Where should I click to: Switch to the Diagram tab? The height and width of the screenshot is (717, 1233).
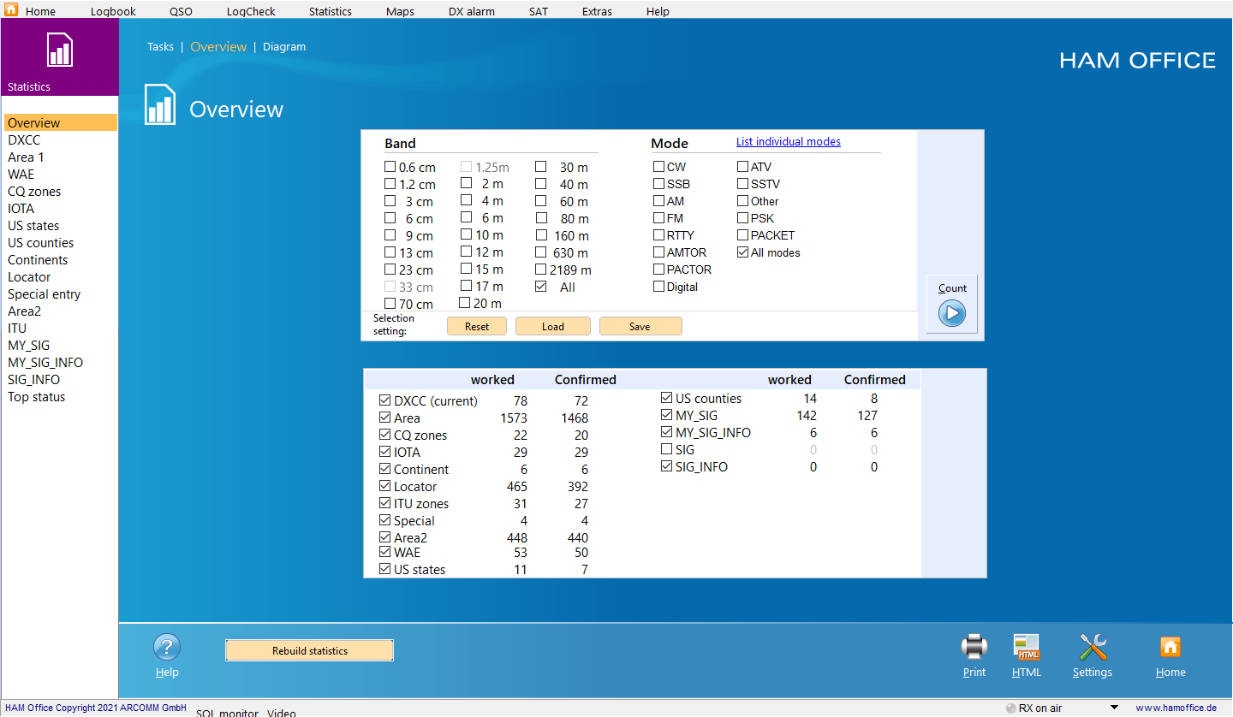284,47
